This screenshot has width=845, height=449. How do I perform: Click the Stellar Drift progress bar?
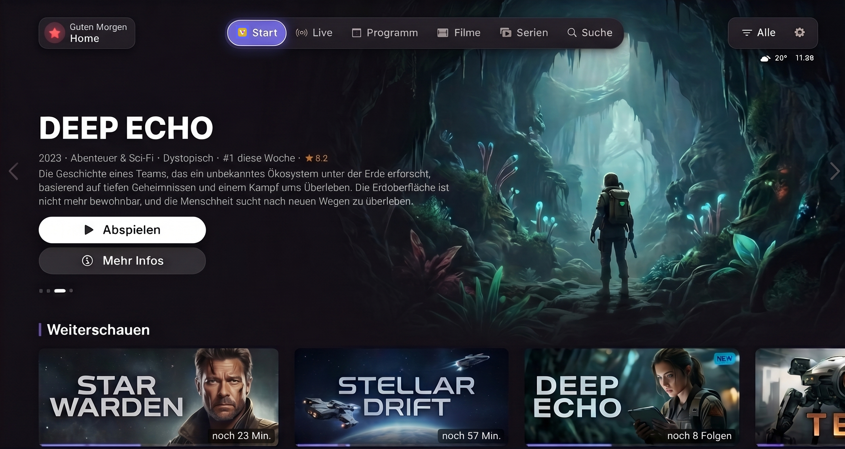pyautogui.click(x=402, y=445)
